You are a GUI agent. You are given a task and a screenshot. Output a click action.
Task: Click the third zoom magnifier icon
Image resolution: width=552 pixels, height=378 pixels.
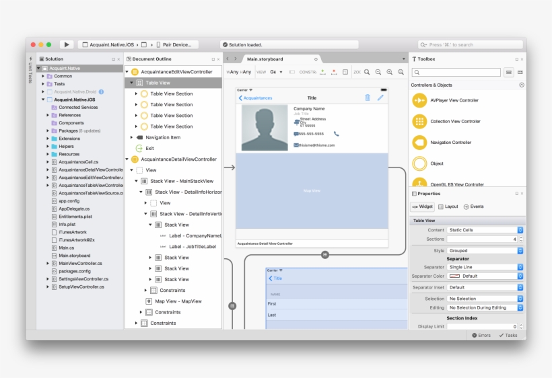pos(389,72)
